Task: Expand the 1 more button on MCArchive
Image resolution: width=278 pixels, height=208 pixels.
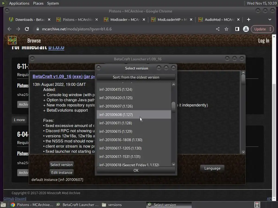Action: 19,120
